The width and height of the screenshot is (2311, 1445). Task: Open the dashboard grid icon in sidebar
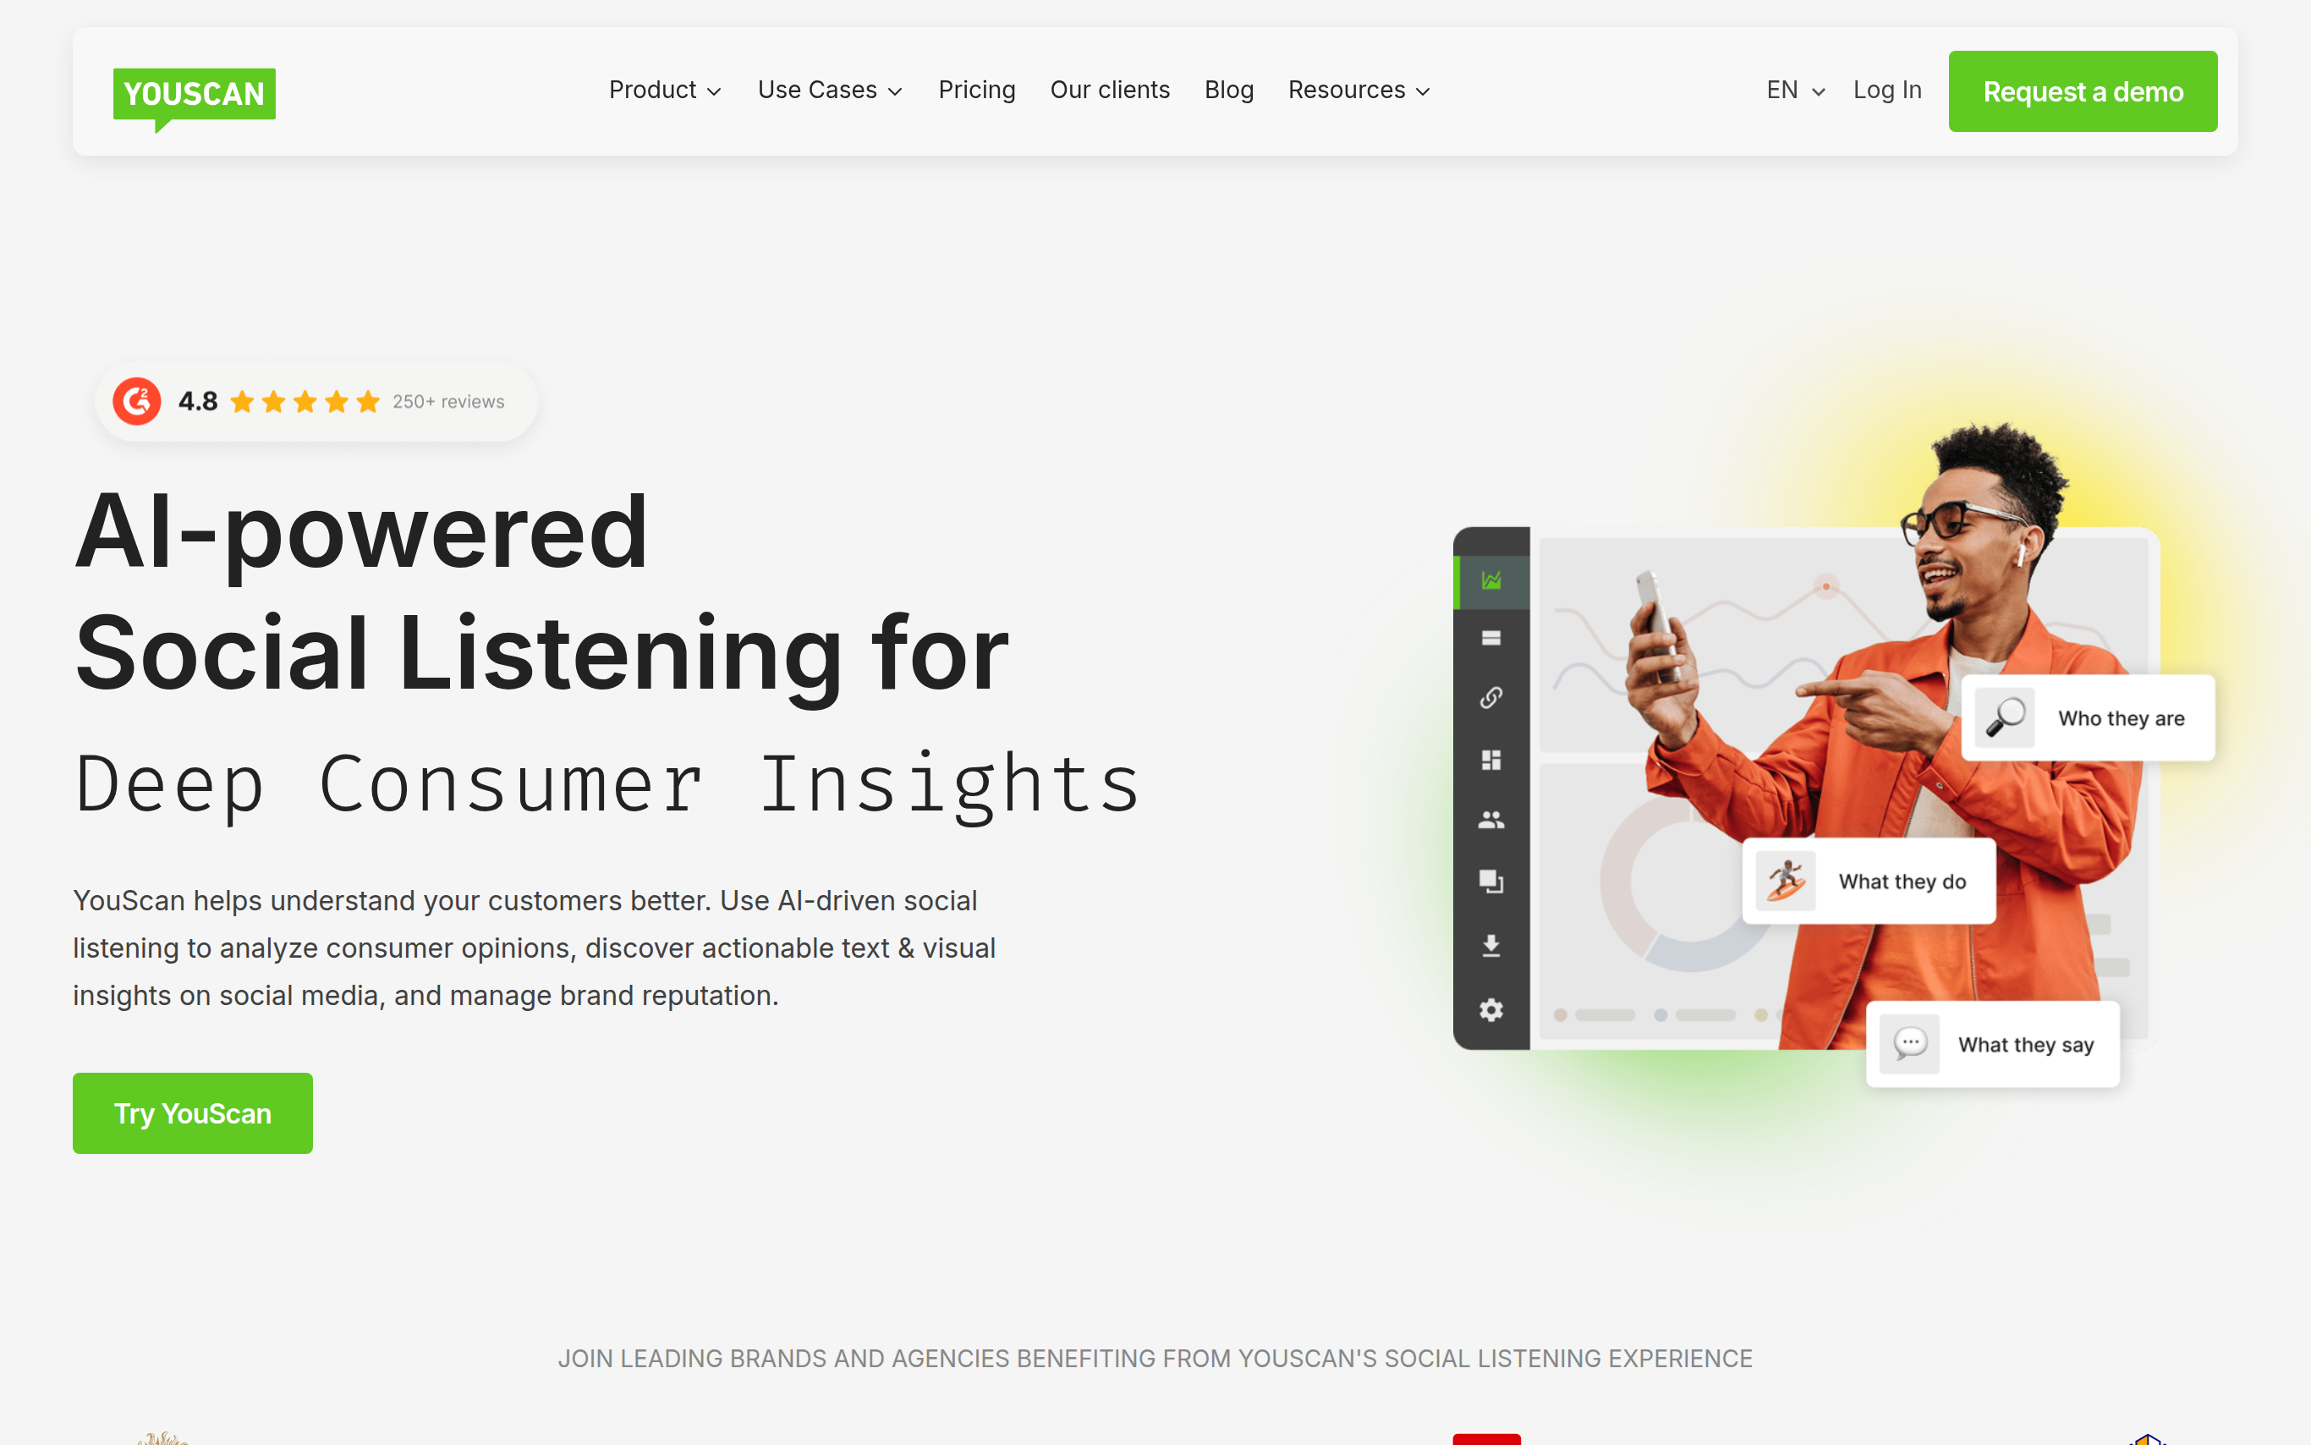[1490, 760]
